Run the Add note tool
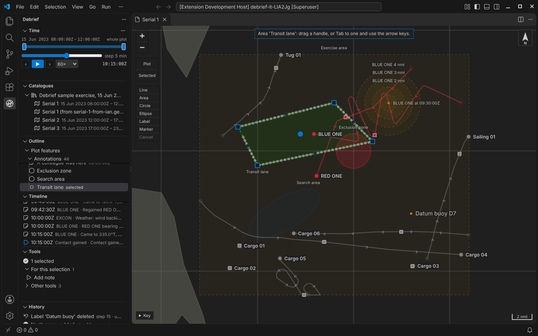Image resolution: width=538 pixels, height=336 pixels. (44, 277)
